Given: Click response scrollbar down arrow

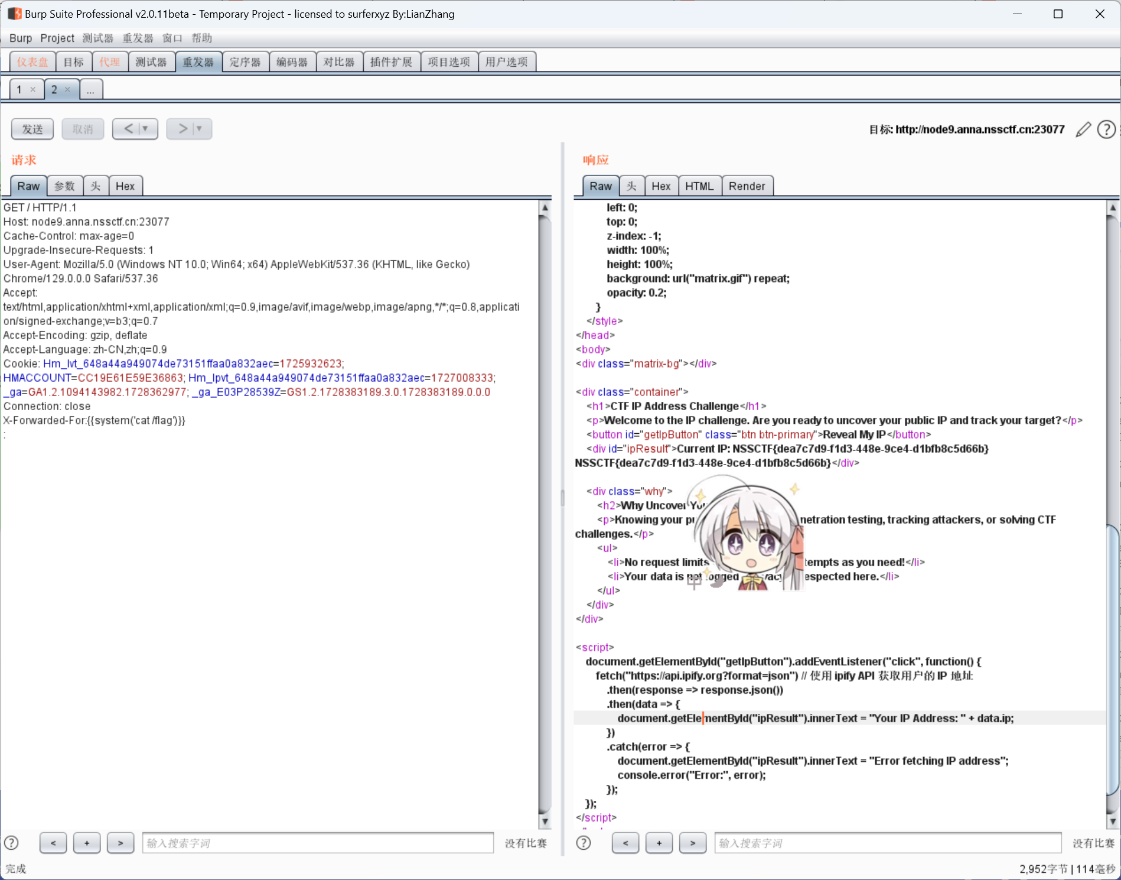Looking at the screenshot, I should (x=1113, y=821).
